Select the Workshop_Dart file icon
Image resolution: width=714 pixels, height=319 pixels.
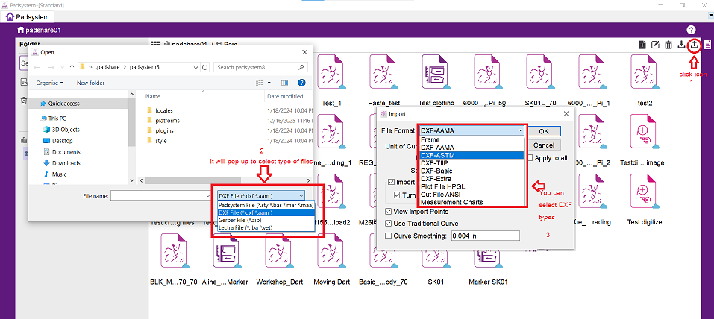279,250
